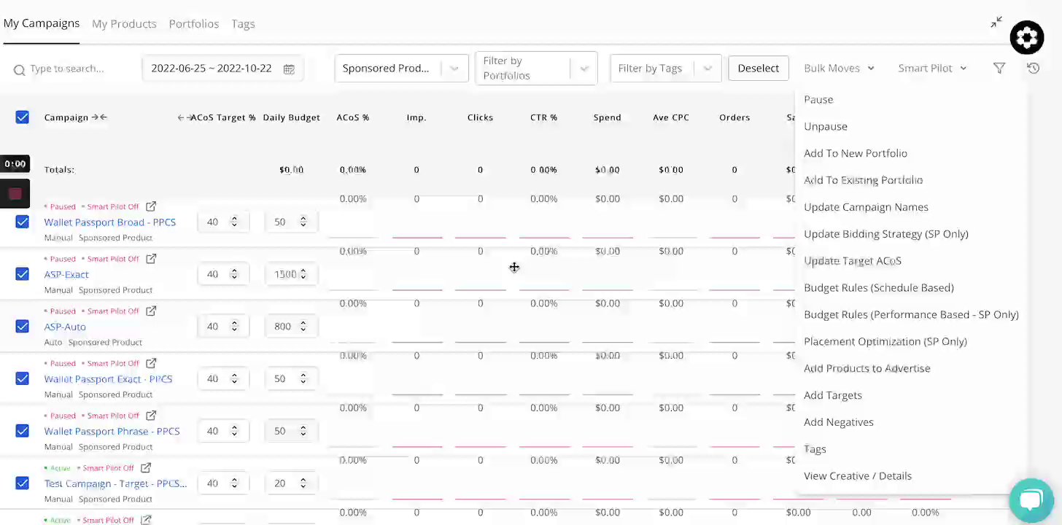Open external link icon for ASP-Auto
The image size is (1062, 525).
(151, 311)
